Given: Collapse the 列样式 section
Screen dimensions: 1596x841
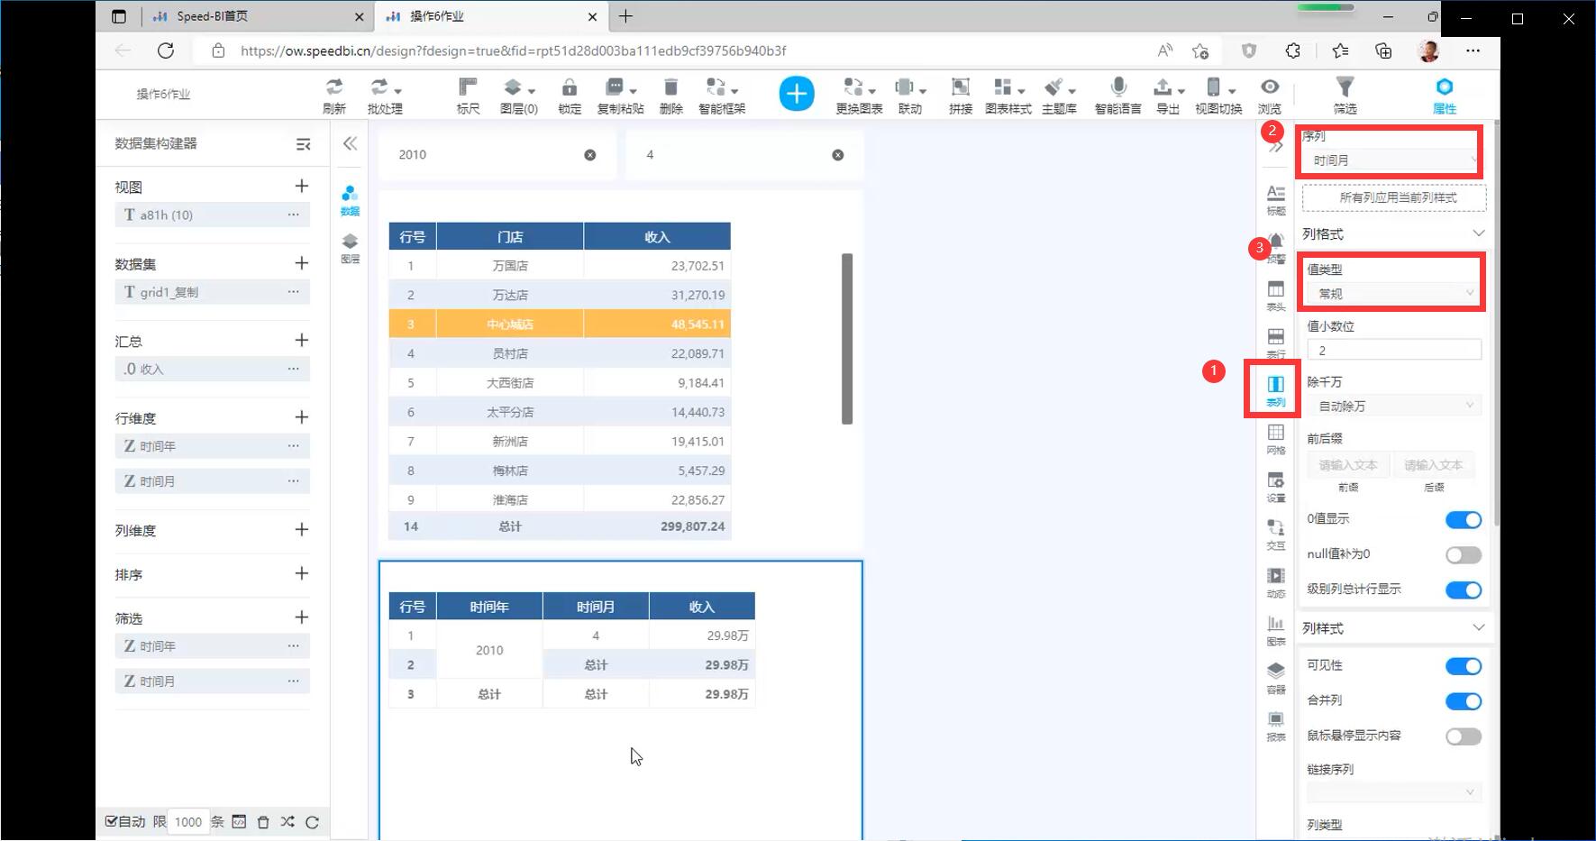Looking at the screenshot, I should pos(1478,627).
